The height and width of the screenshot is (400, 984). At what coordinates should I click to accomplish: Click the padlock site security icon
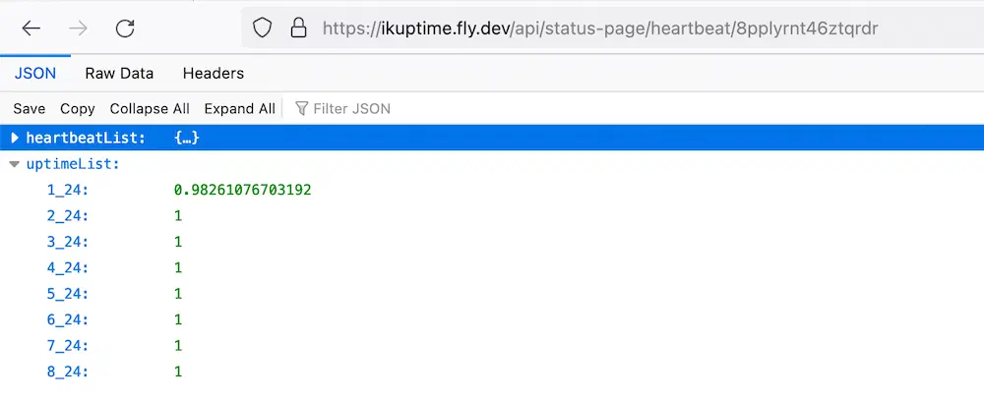coord(299,28)
